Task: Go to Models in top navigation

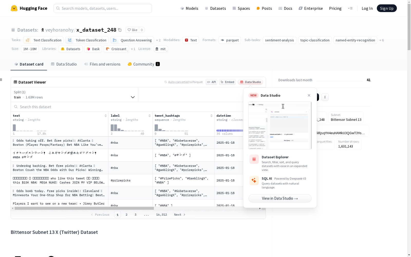Action: pos(189,8)
